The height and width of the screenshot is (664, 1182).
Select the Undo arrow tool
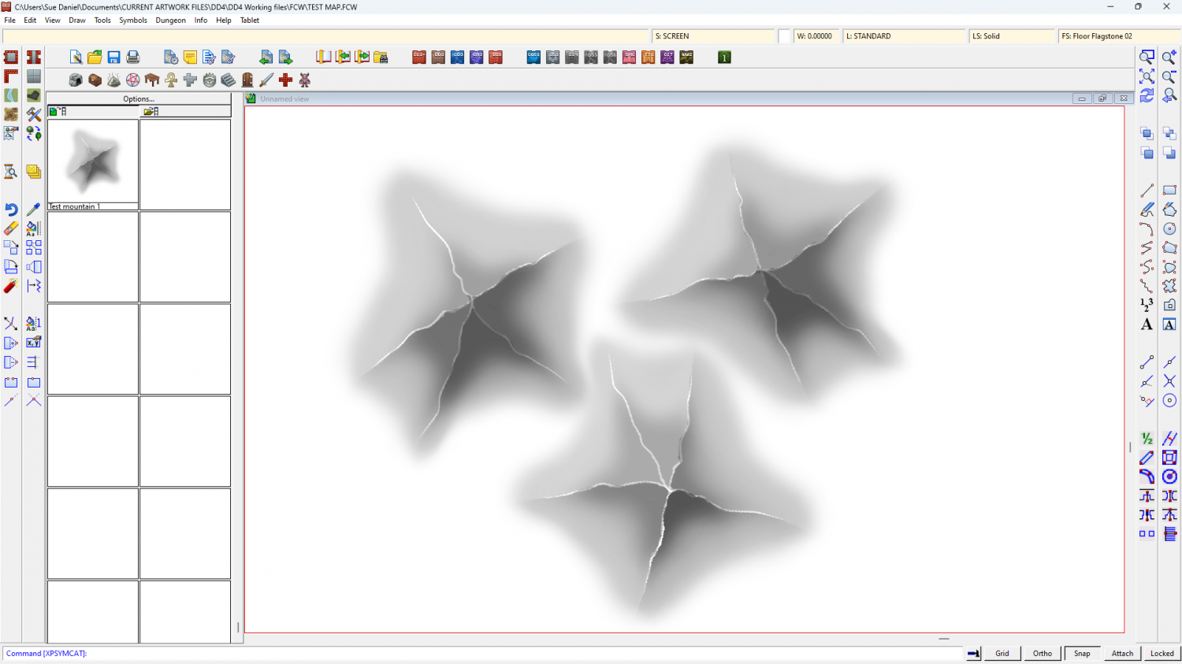click(11, 210)
